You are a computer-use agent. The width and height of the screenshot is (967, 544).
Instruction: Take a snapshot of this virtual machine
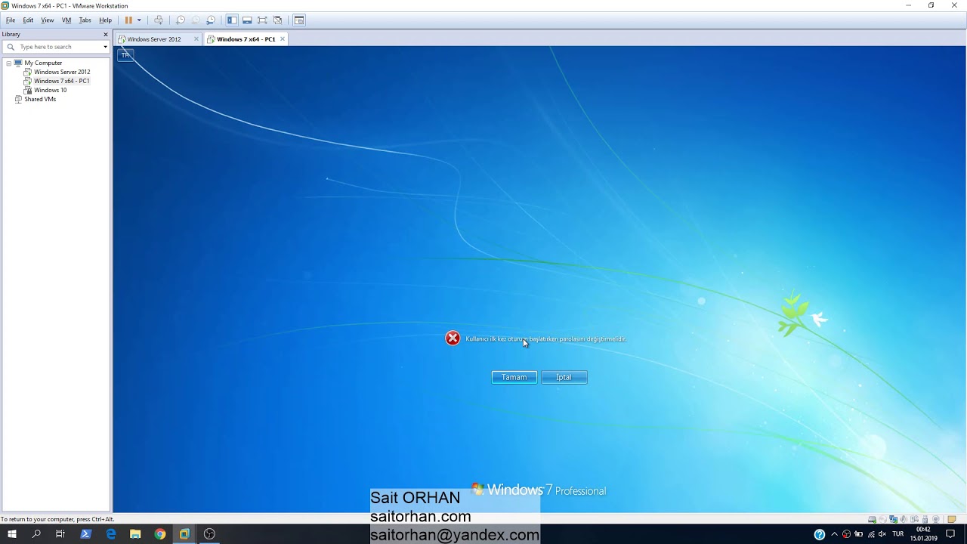pyautogui.click(x=181, y=20)
